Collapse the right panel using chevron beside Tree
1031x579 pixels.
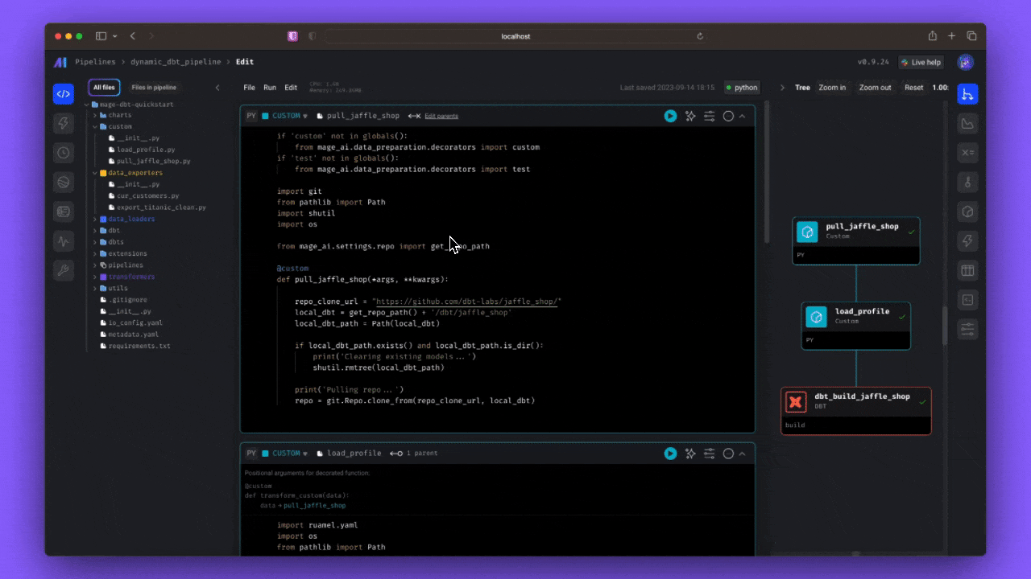tap(782, 88)
